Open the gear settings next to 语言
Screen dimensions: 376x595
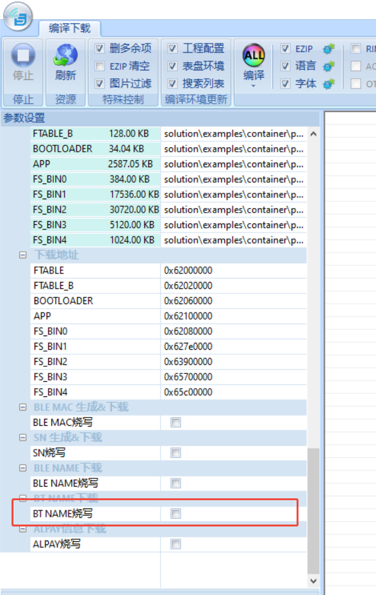point(329,66)
